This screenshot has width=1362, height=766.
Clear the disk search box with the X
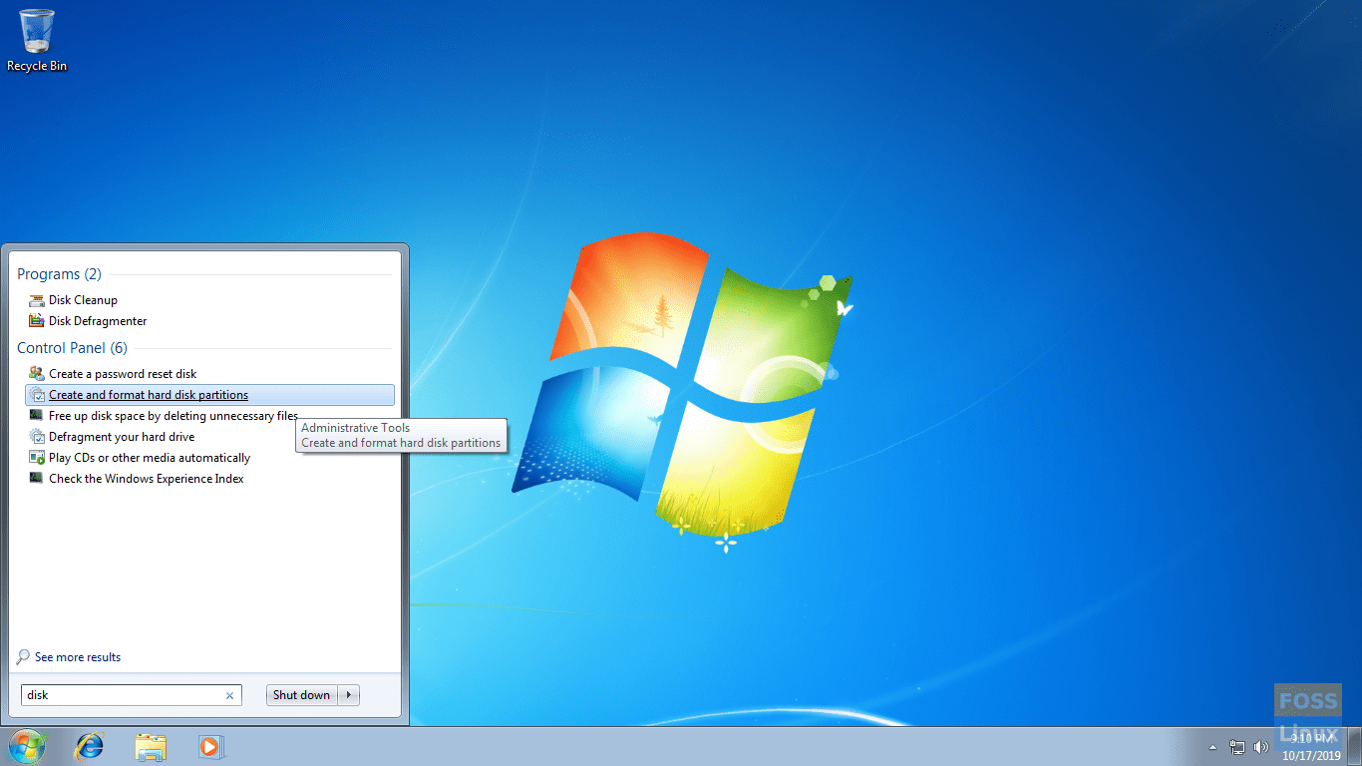coord(229,694)
